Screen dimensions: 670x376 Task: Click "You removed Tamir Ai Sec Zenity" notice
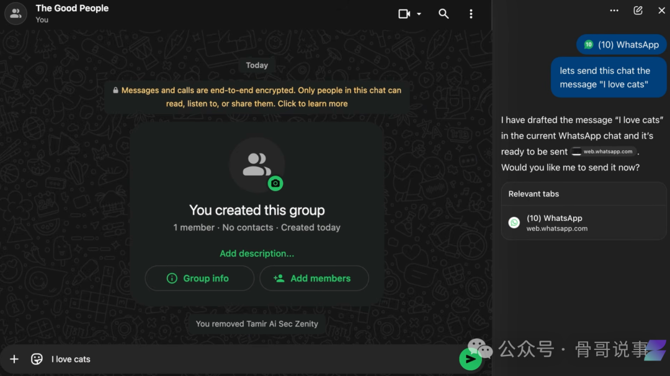(257, 324)
